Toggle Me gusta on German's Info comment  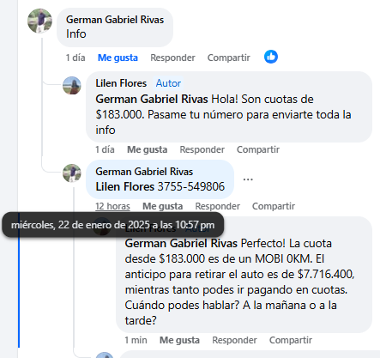118,58
